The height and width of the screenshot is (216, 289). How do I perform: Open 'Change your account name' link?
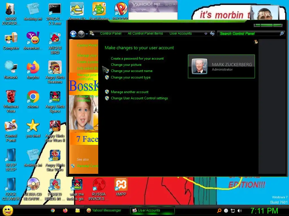[132, 71]
